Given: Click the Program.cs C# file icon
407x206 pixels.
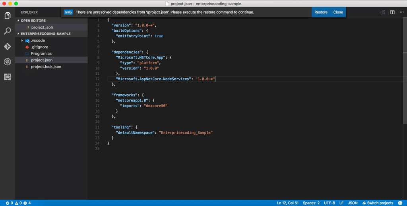Looking at the screenshot, I should click(27, 54).
